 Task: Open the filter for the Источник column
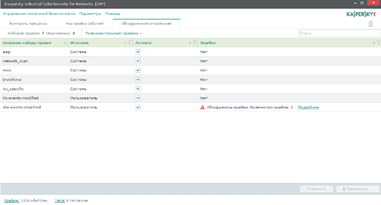(129, 43)
